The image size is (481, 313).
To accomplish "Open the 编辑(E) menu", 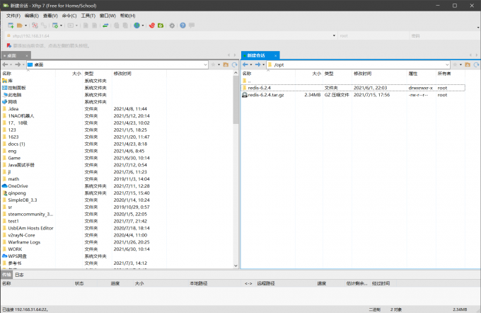I will [x=32, y=16].
